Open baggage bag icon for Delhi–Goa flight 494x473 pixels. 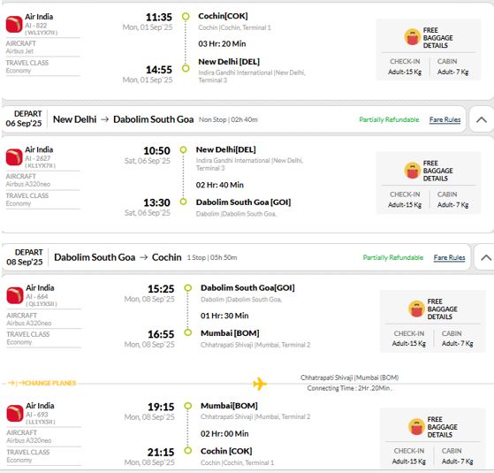[412, 170]
